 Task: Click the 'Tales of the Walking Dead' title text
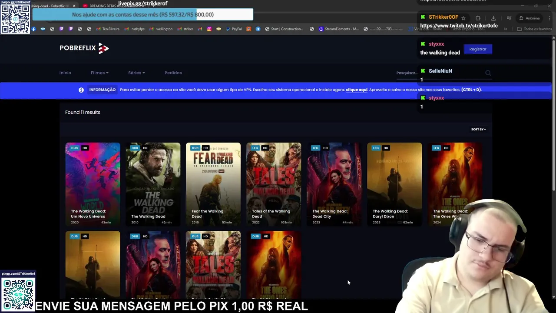271,214
